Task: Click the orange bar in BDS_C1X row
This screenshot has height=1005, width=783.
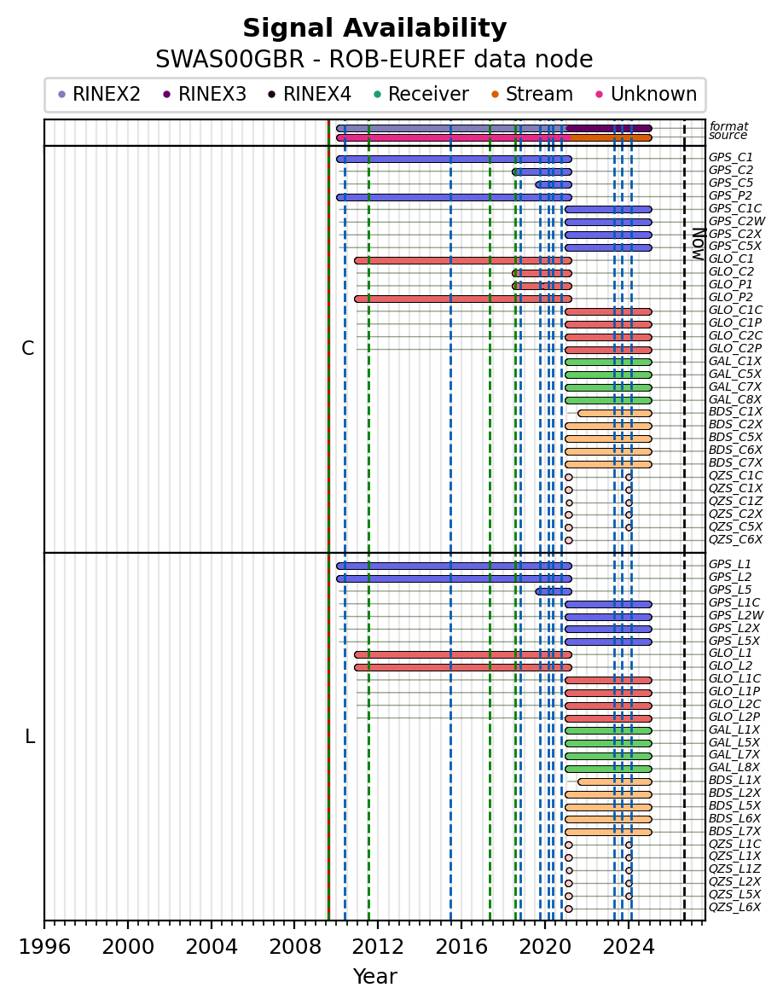Action: click(614, 414)
